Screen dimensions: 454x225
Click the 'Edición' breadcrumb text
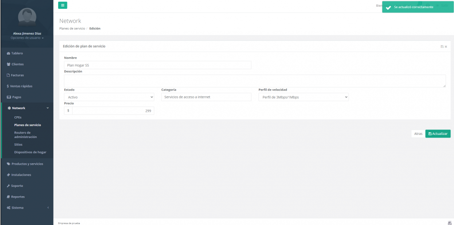coord(95,29)
